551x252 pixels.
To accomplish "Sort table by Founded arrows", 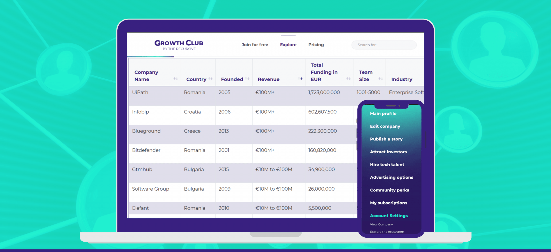I will point(247,79).
